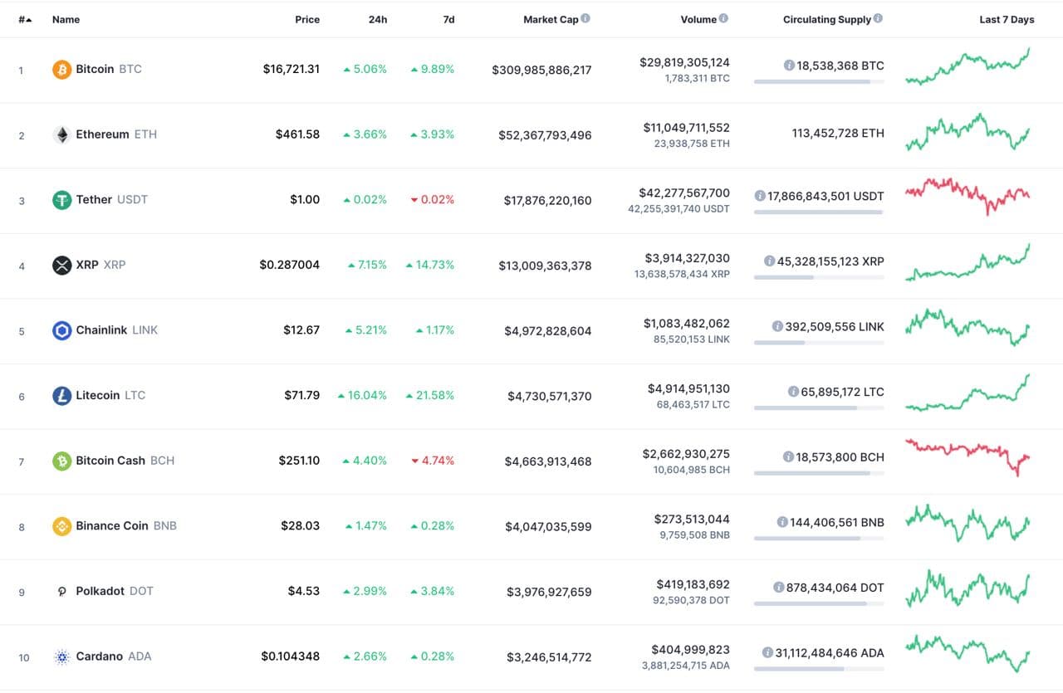Sort by 7d change column header

448,19
